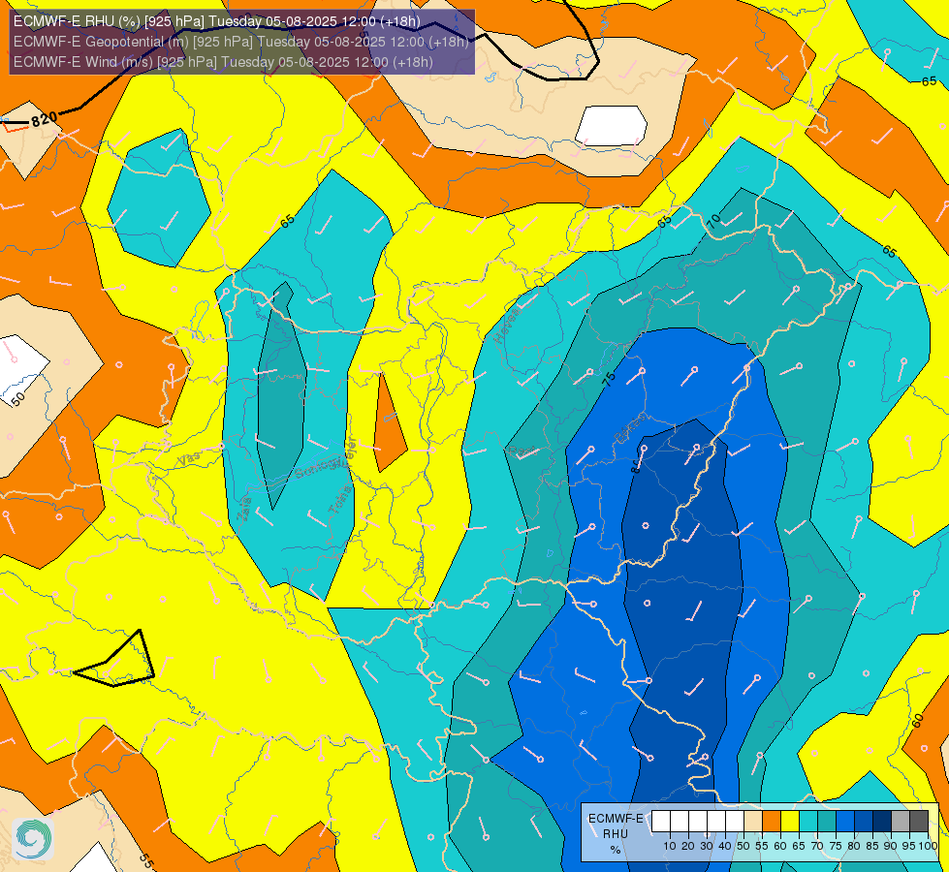The width and height of the screenshot is (949, 872).
Task: Click the legend tick label 40
Action: (725, 846)
